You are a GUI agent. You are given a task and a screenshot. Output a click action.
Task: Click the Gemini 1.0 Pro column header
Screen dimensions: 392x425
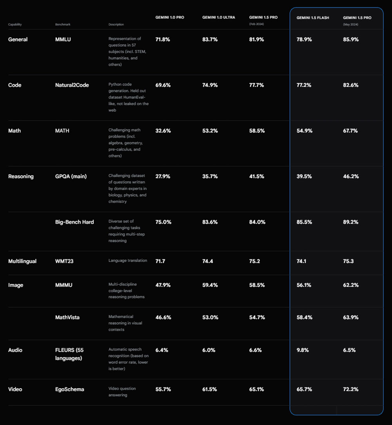(169, 18)
